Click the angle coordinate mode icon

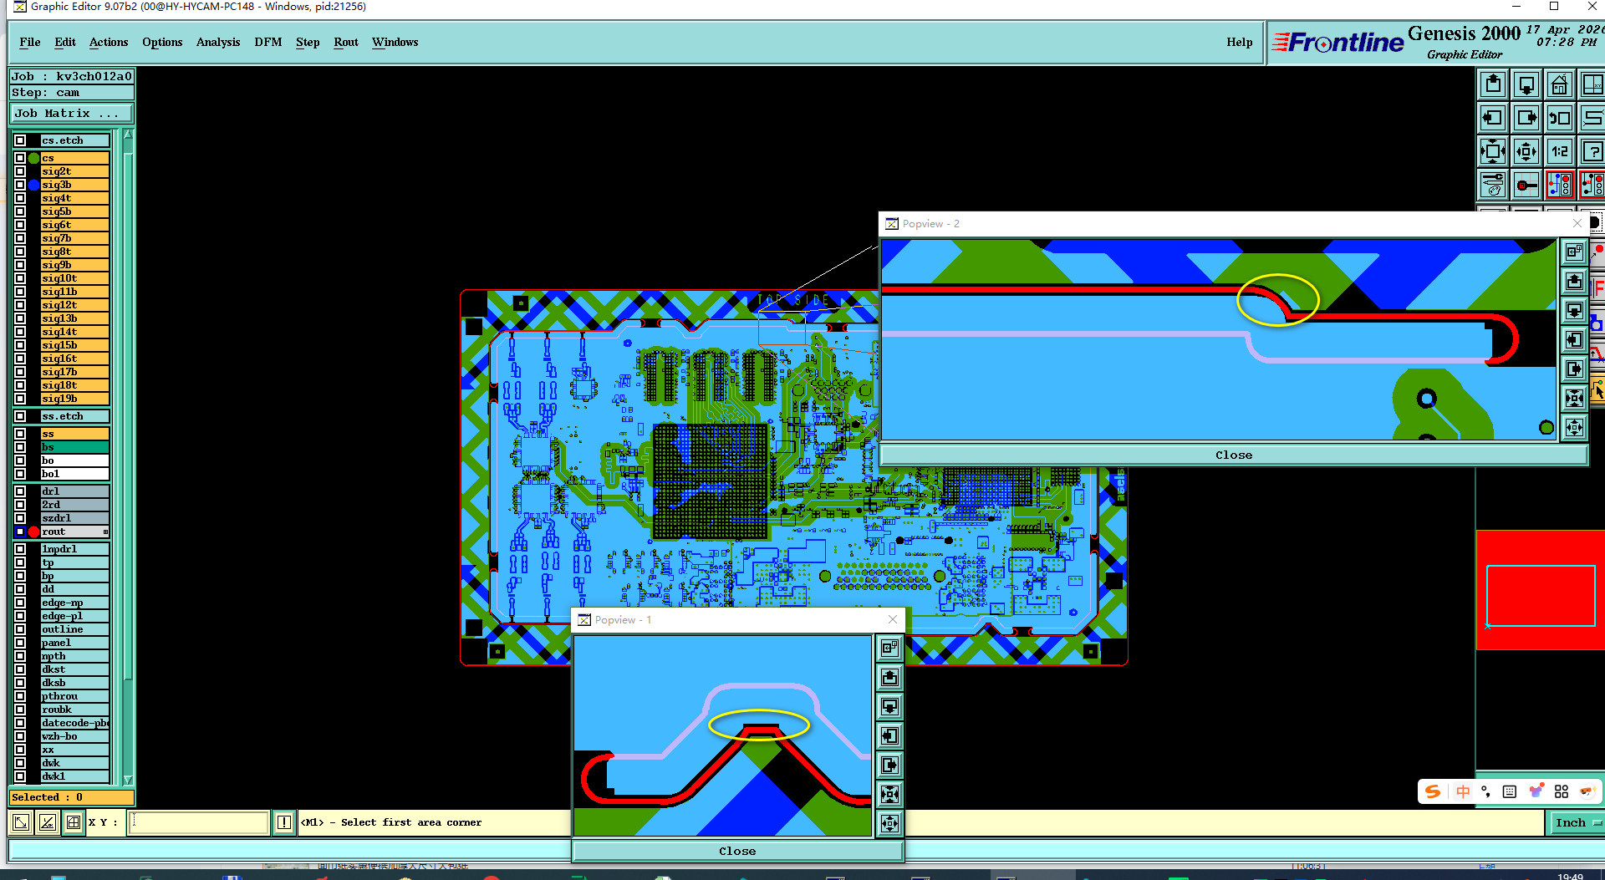point(48,822)
